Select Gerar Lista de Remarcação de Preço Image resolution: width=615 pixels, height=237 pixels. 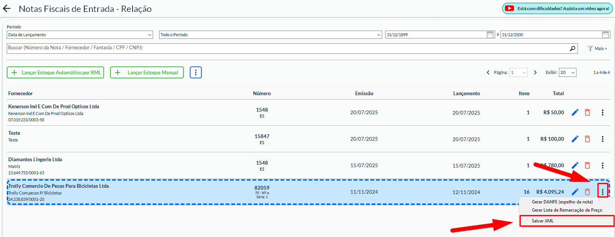[x=567, y=210]
